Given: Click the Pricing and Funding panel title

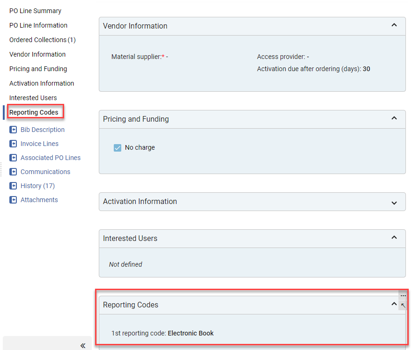Looking at the screenshot, I should coord(136,119).
